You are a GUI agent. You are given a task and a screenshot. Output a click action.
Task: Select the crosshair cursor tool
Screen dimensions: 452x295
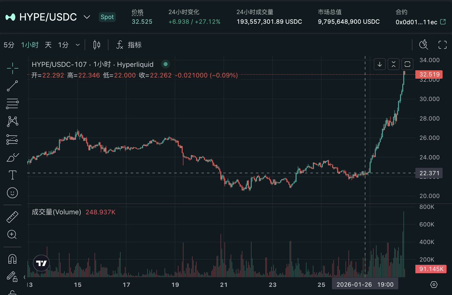coord(12,68)
